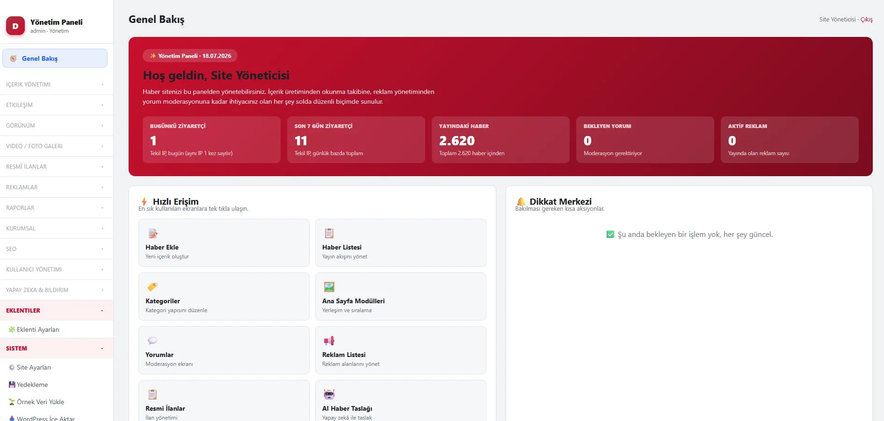The image size is (884, 421).
Task: Open Eklenti Ayarları menu item
Action: coord(57,329)
